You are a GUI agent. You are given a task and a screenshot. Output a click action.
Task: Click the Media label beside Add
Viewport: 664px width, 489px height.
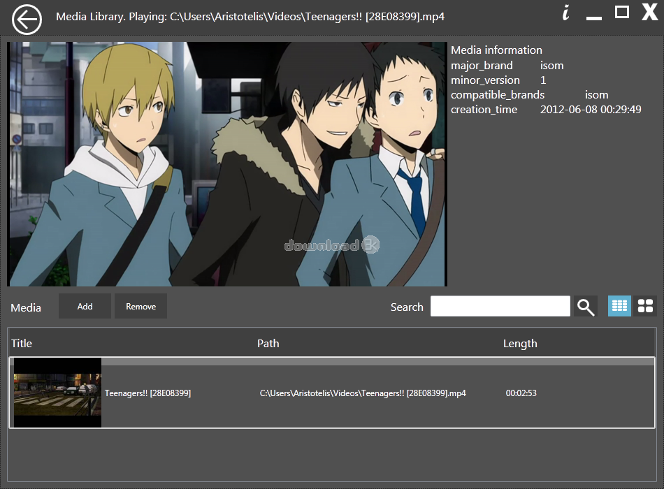[26, 308]
